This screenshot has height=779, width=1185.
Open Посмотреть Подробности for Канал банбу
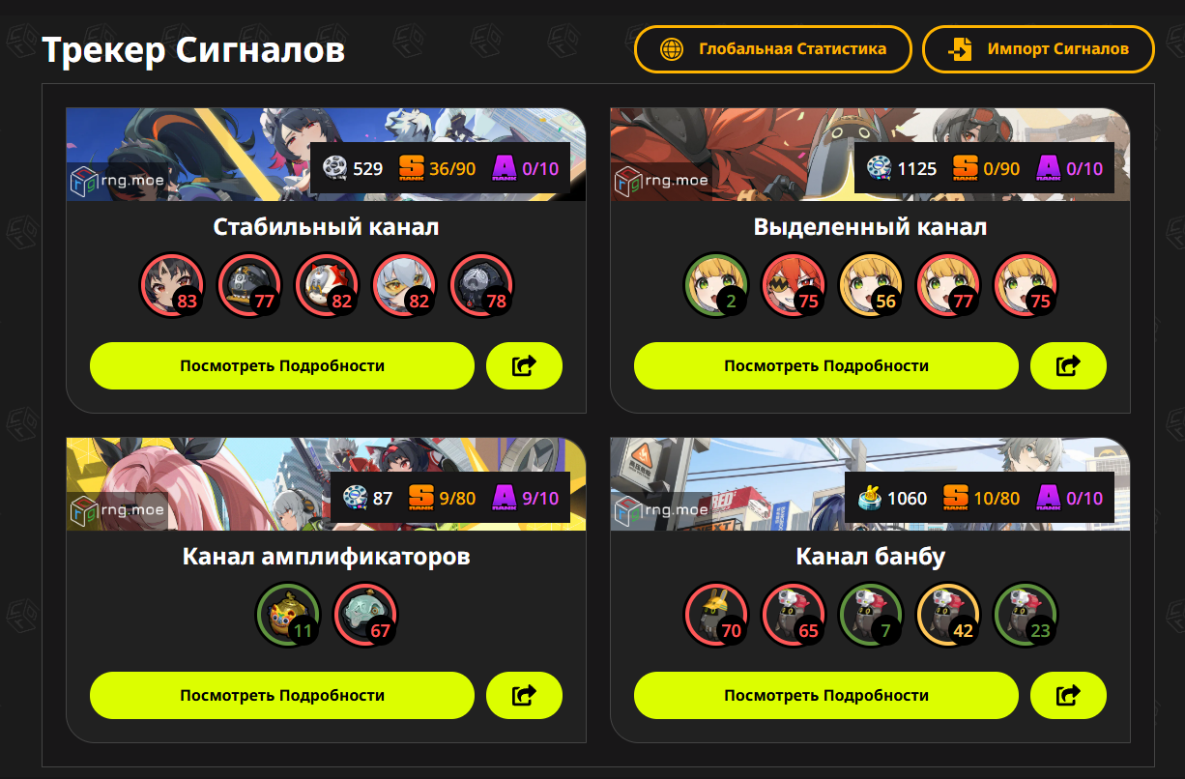(826, 695)
